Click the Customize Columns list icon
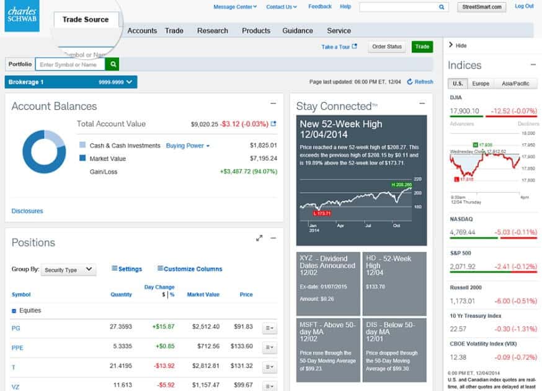Image resolution: width=542 pixels, height=391 pixels. (x=160, y=268)
